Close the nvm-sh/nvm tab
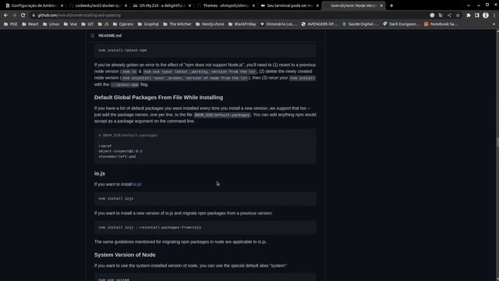Viewport: 499px width, 281px height. (381, 5)
